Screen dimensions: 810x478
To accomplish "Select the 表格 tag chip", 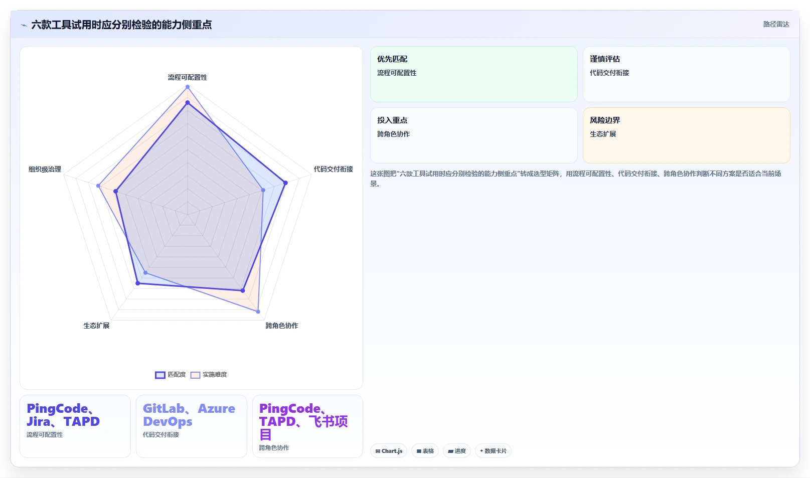I will [425, 451].
